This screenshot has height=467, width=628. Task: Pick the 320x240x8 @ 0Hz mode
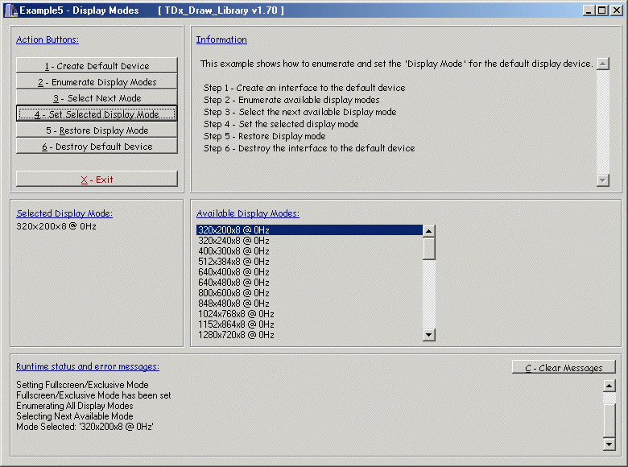(233, 241)
